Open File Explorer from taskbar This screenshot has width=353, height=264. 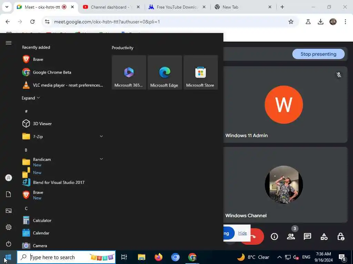pos(142,257)
